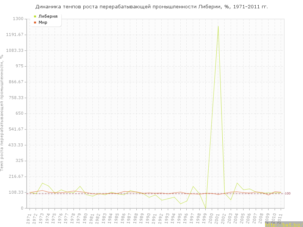Select the 1300 label on the y-axis
Screen dimensions: 303x227
[18, 19]
